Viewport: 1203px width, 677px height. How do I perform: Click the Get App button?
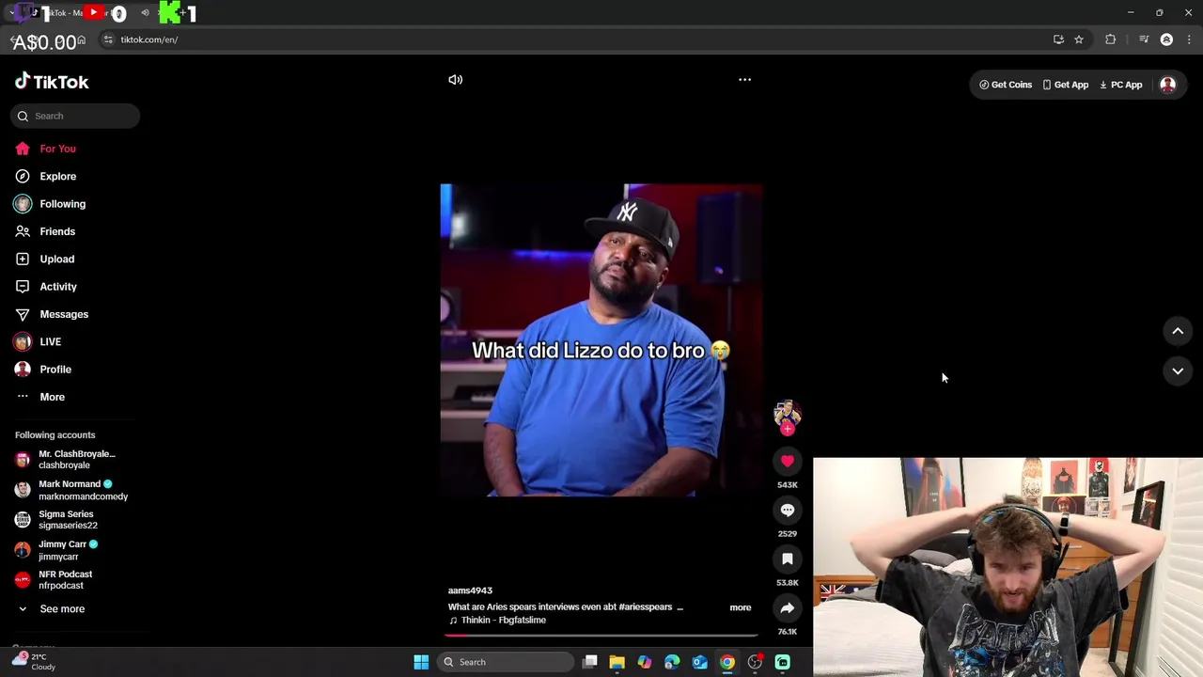pyautogui.click(x=1065, y=85)
